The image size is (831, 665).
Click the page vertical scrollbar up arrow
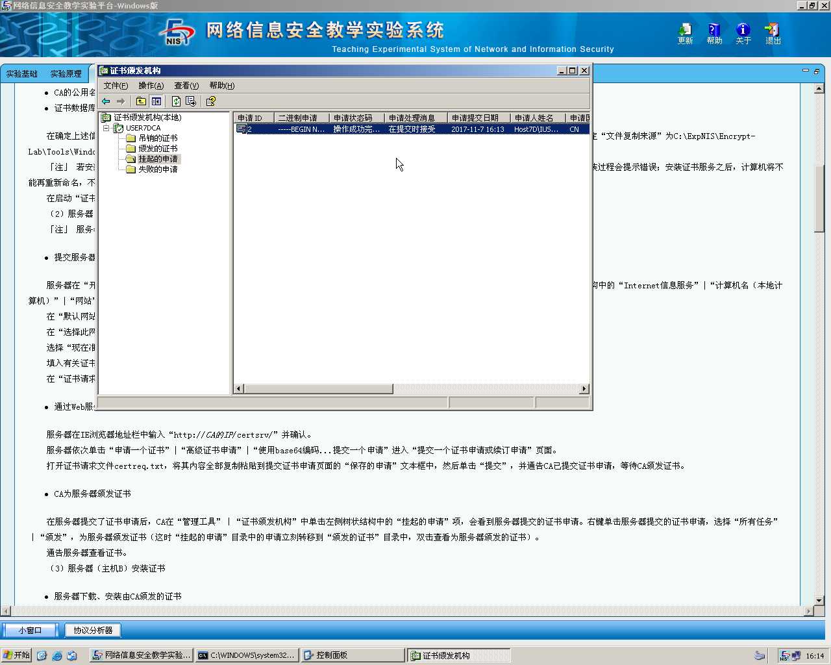click(819, 89)
